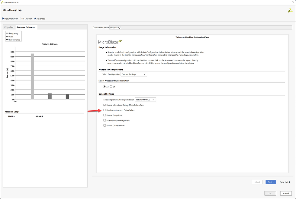
Task: Select the 64-bit processor radio button
Action: click(111, 87)
